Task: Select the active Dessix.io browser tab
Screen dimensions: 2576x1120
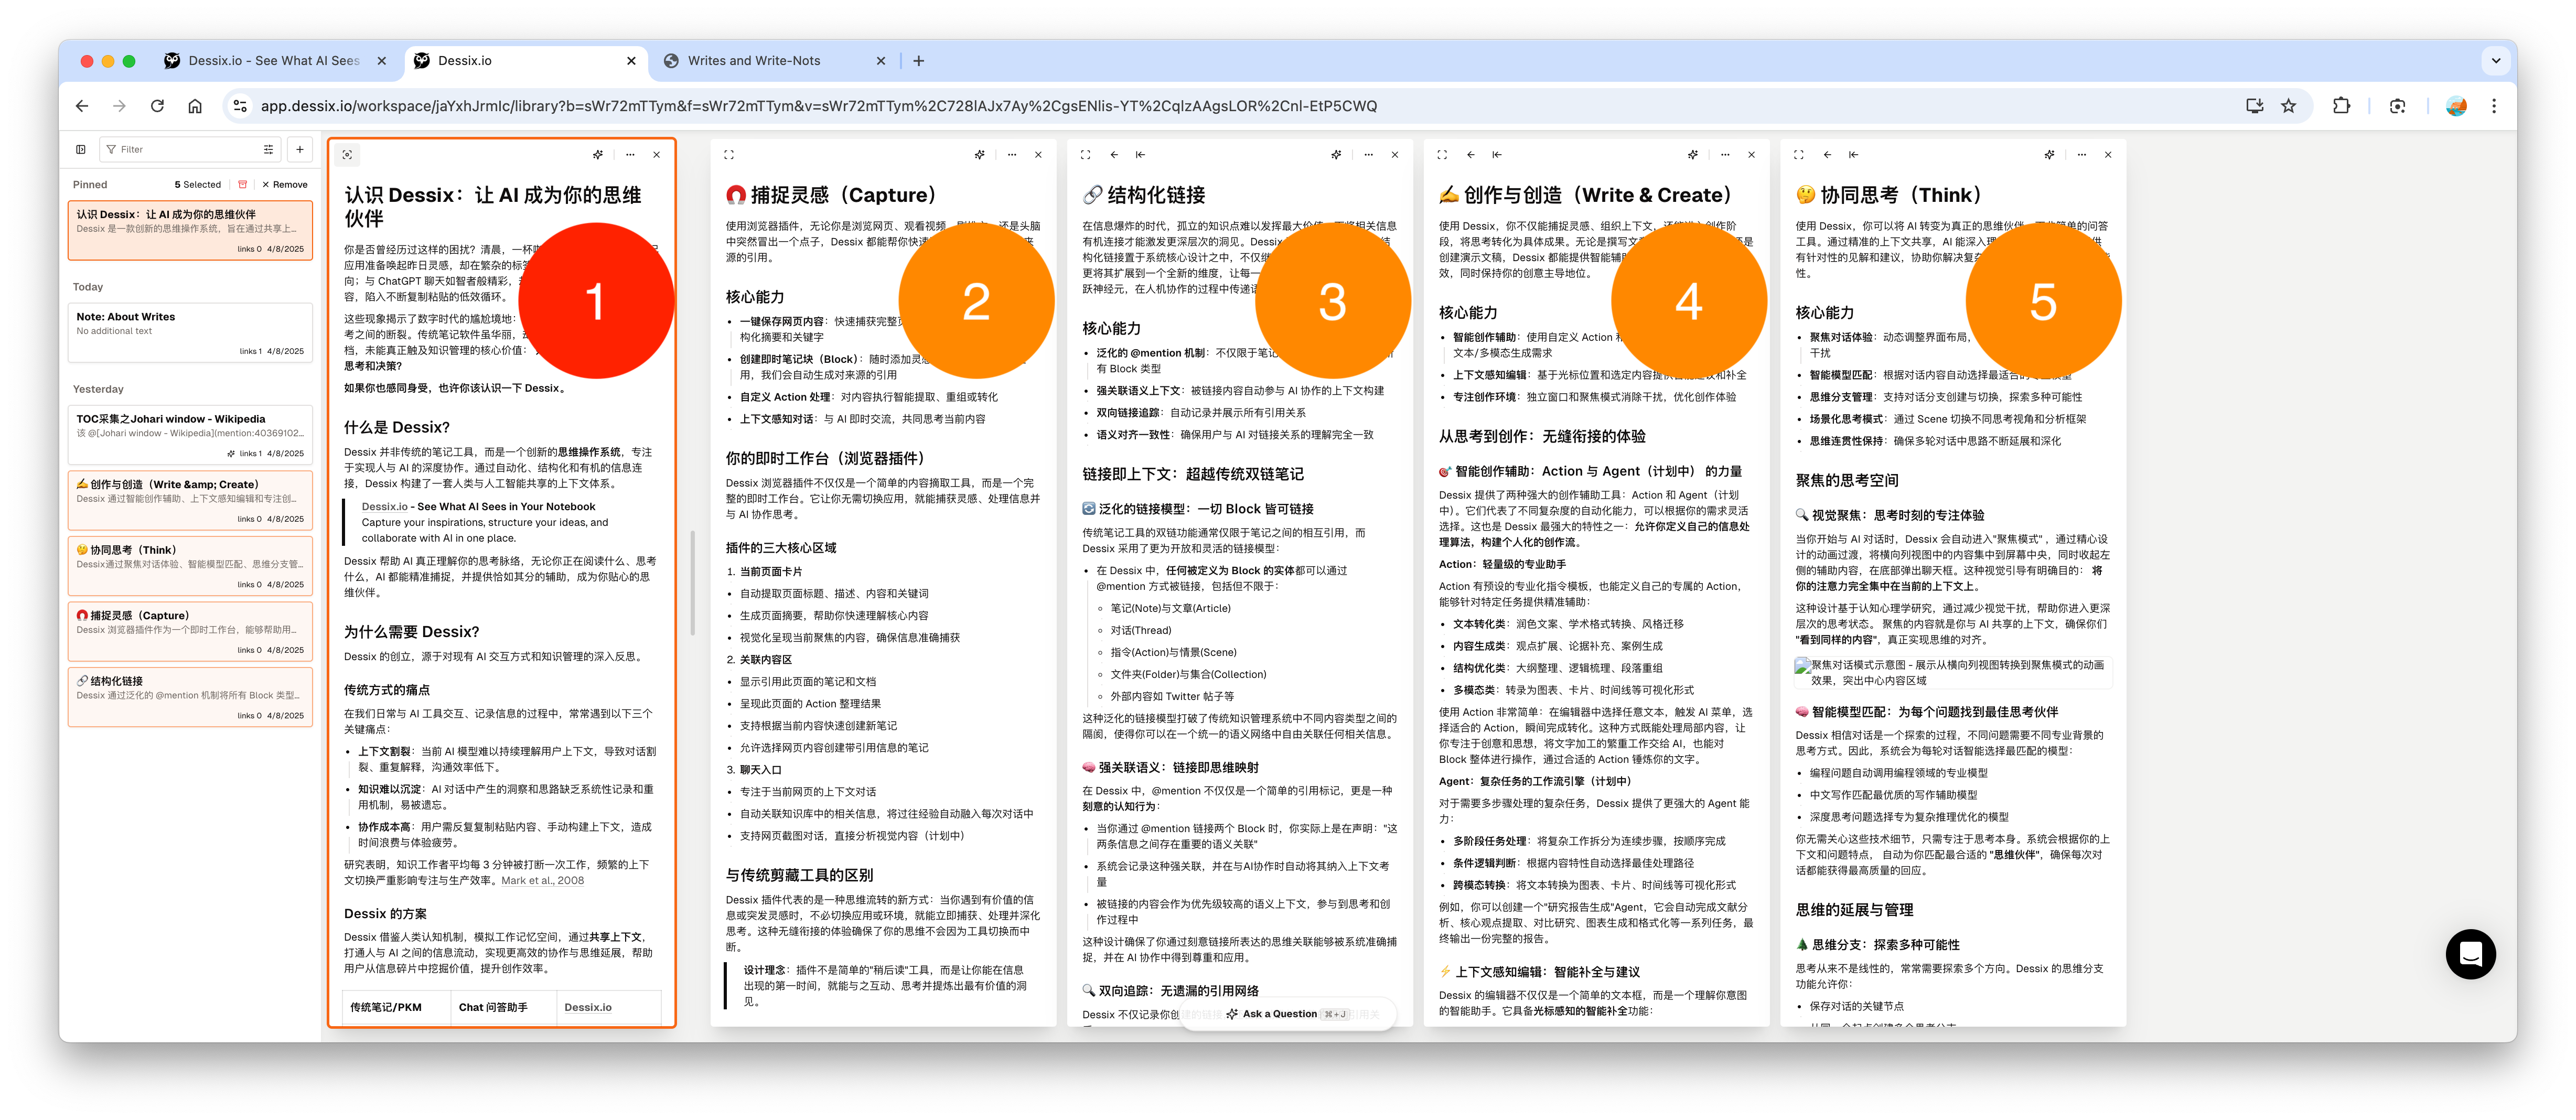Action: (526, 61)
